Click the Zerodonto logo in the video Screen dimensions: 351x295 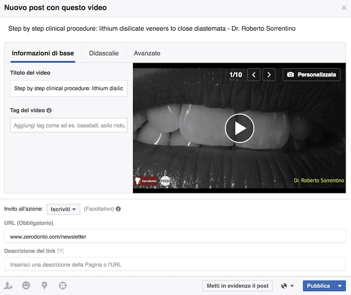coord(146,181)
